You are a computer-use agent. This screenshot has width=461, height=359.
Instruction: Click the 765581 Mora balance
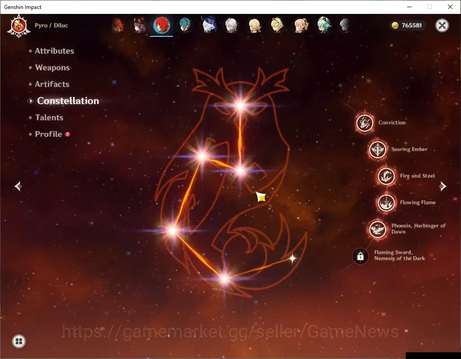(x=412, y=26)
